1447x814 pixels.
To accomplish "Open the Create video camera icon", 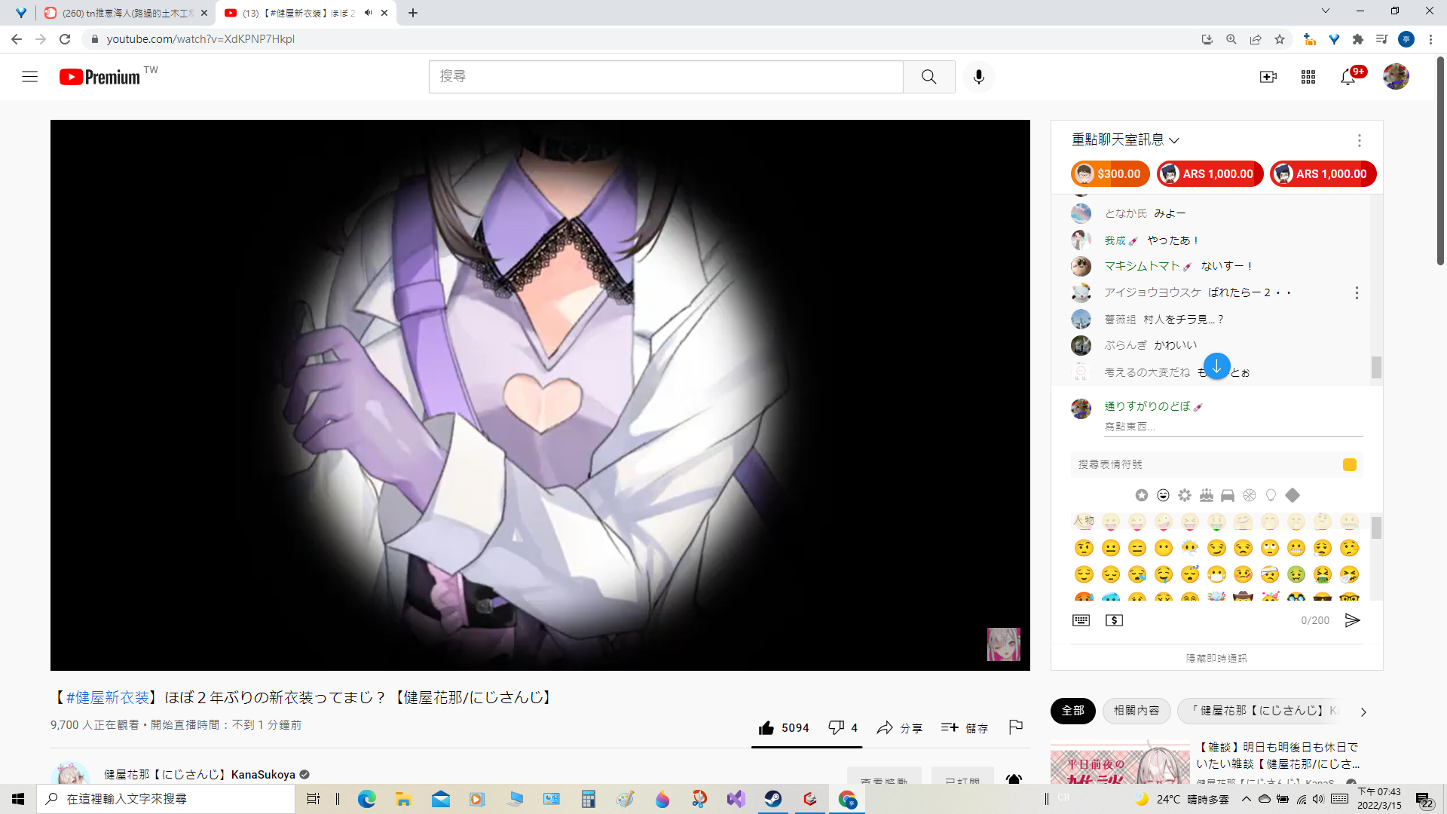I will pyautogui.click(x=1268, y=77).
